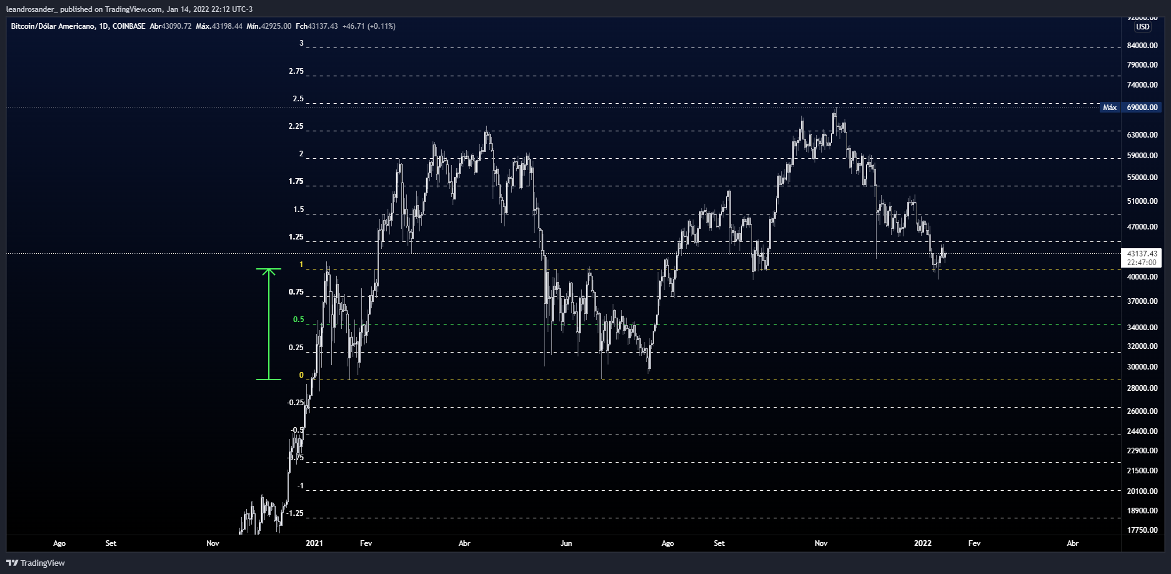1171x574 pixels.
Task: Click the green vertical range arrow drawing
Action: click(269, 324)
